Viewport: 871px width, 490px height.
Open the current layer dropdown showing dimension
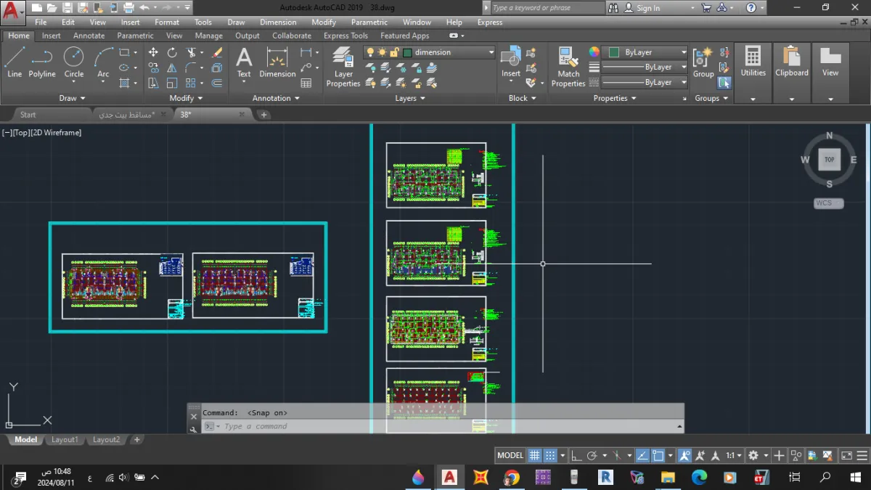coord(491,52)
